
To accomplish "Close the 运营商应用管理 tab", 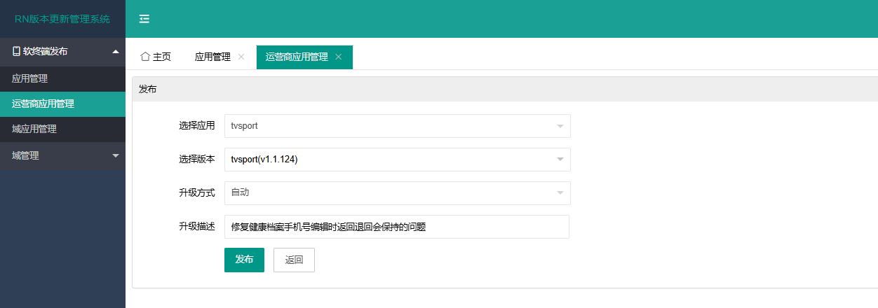I will 339,57.
